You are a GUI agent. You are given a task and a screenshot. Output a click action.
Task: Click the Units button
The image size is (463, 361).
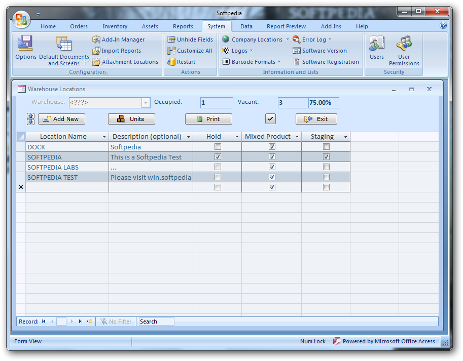tap(131, 119)
